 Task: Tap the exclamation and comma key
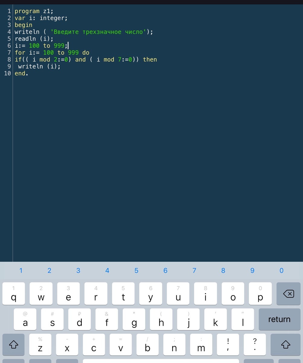tap(228, 345)
